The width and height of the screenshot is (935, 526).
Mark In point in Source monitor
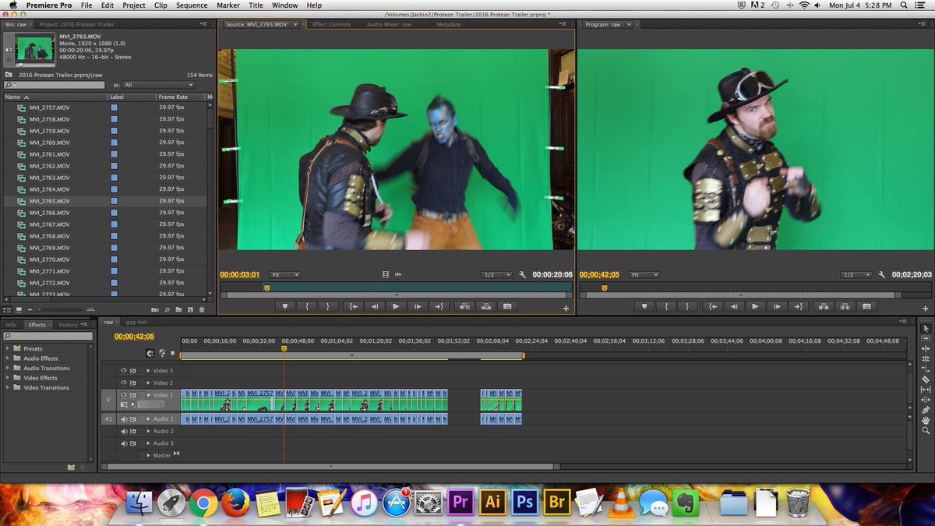point(307,306)
